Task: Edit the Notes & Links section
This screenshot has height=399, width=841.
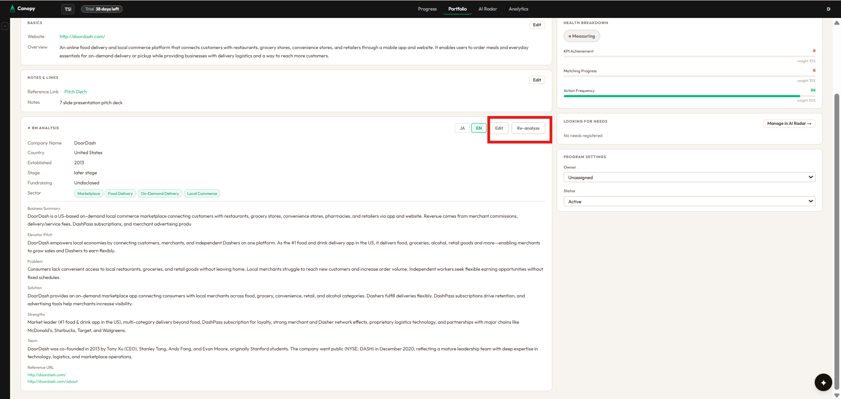Action: point(537,80)
